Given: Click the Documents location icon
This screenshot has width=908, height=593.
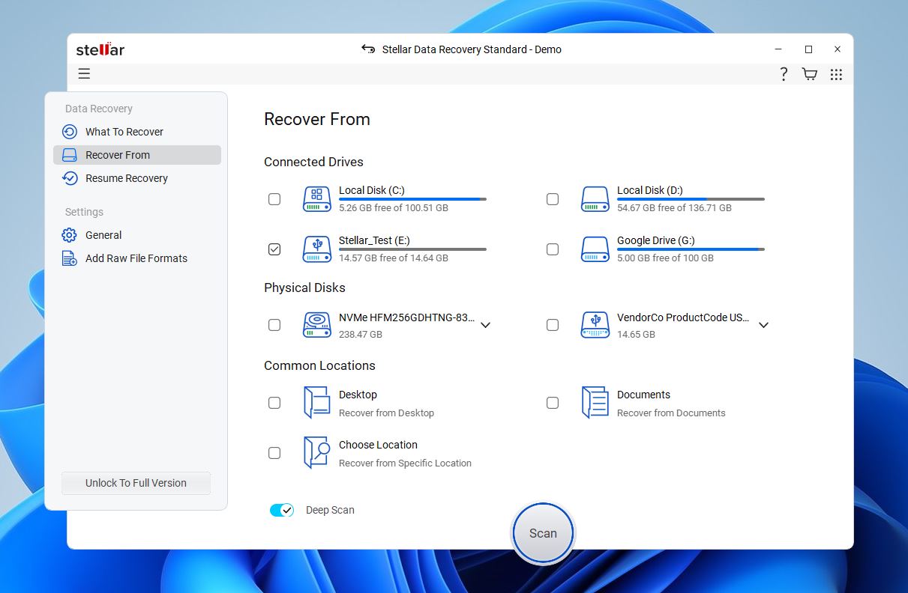Looking at the screenshot, I should coord(595,403).
